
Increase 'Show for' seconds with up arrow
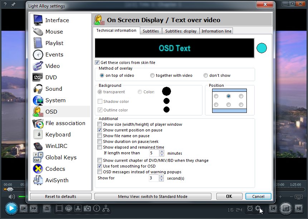tap(161, 176)
